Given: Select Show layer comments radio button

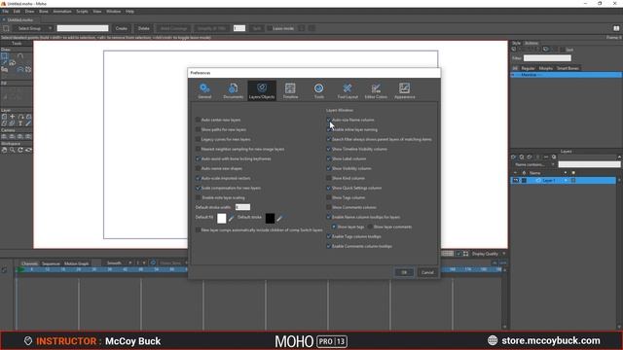Looking at the screenshot, I should click(370, 227).
